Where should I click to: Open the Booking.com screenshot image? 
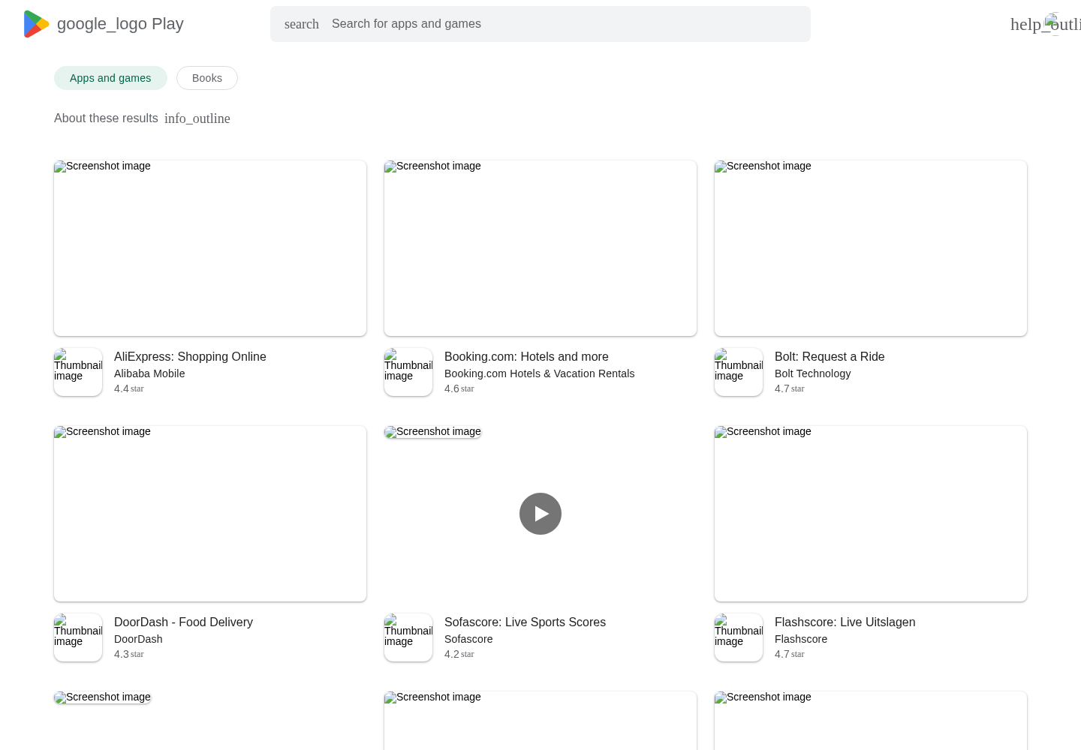540,248
